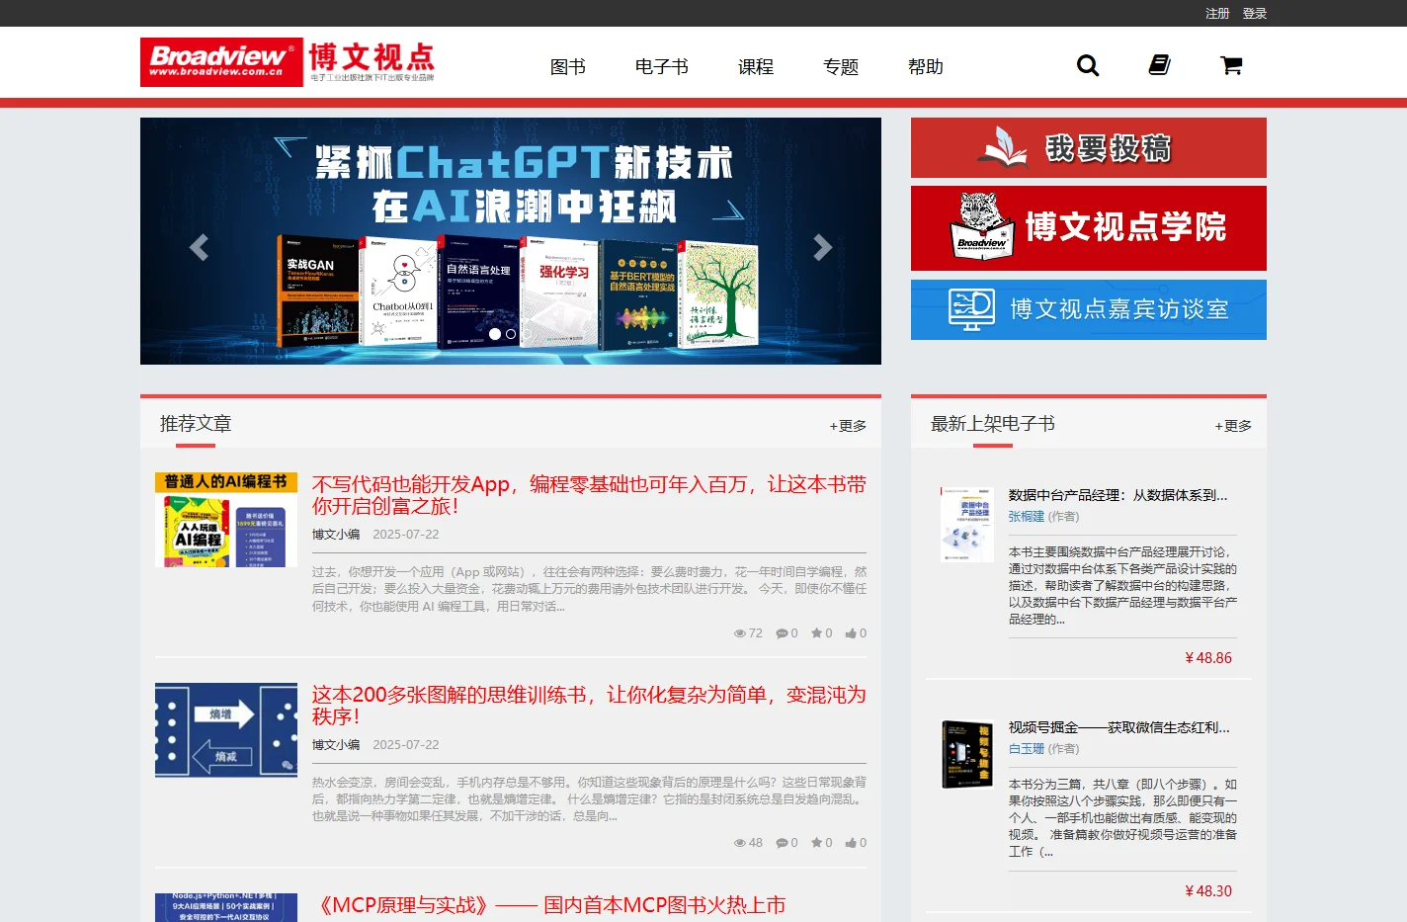Screen dimensions: 1407x922
Task: Click comments icon on the AI编程 article
Action: tap(782, 633)
